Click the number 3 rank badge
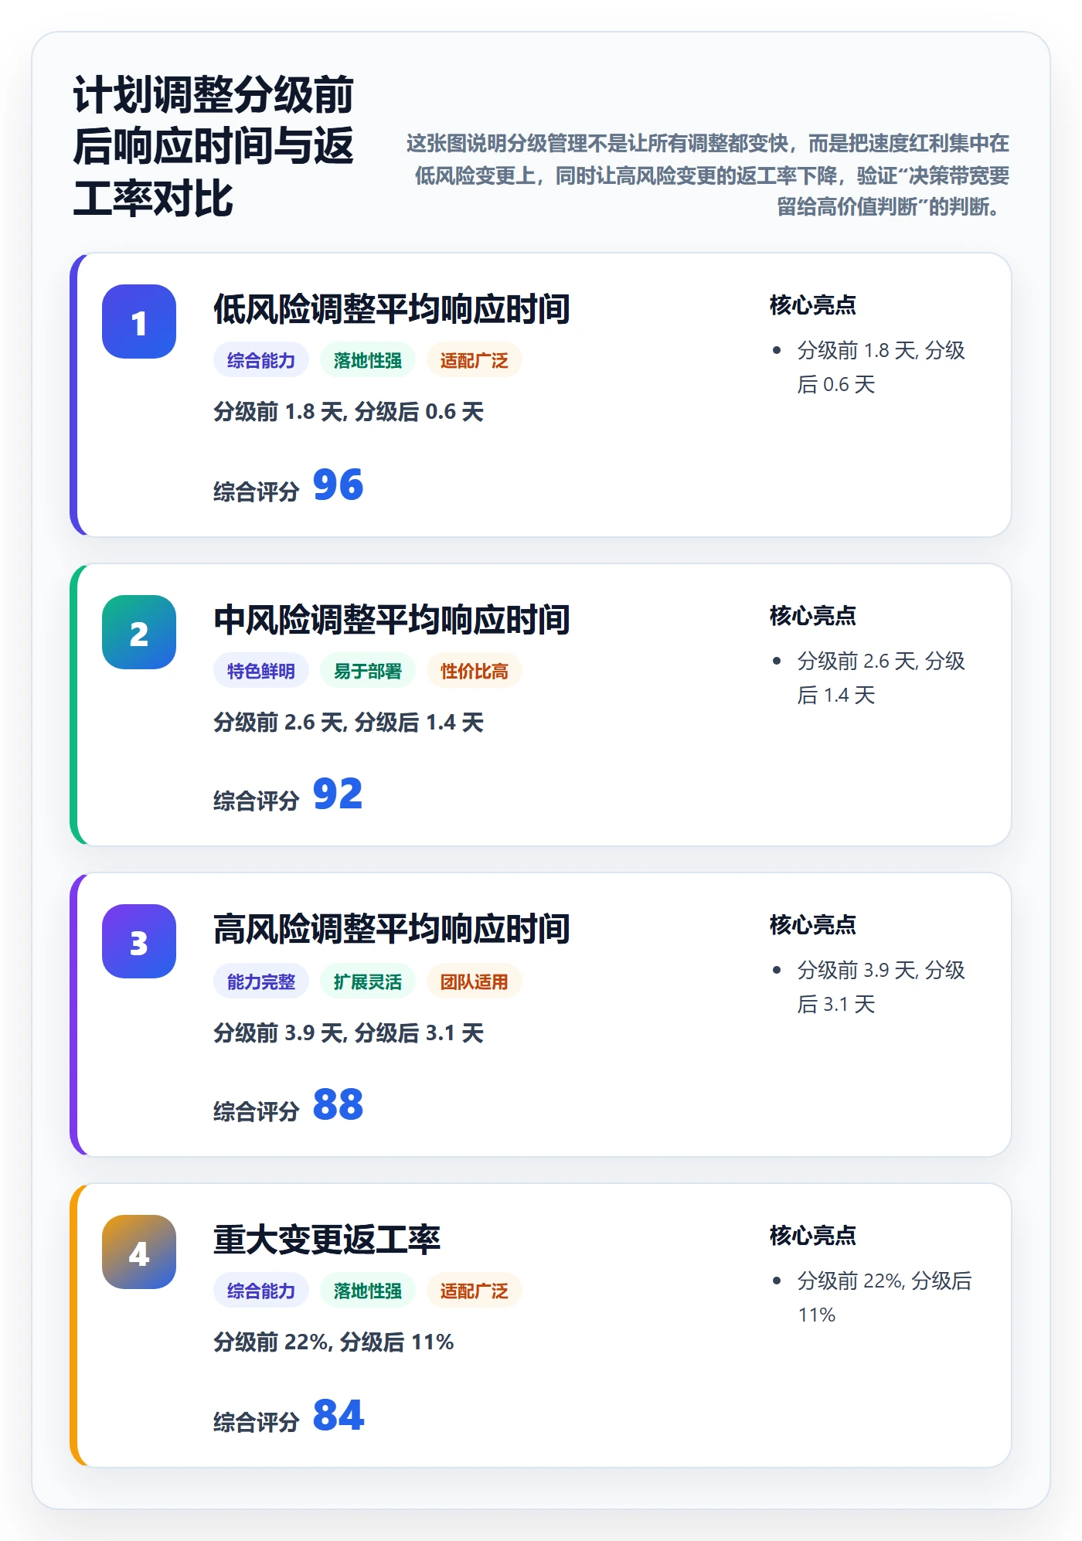The height and width of the screenshot is (1541, 1082). tap(139, 941)
